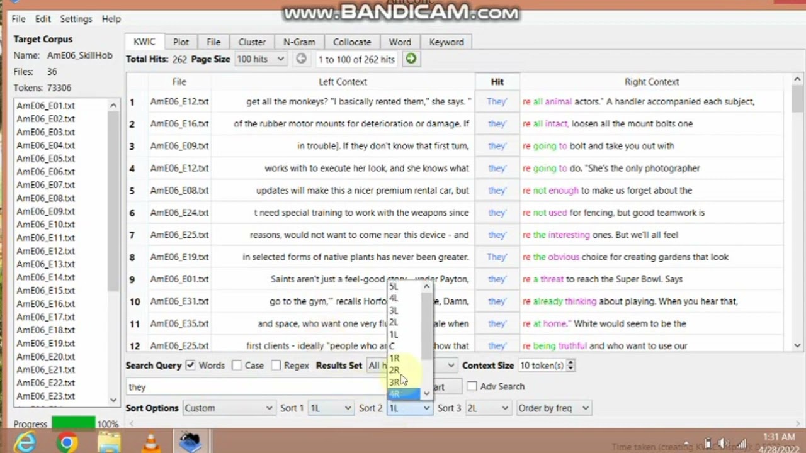The image size is (806, 453).
Task: Select AmE06_E05.txt in corpus file list
Action: click(x=45, y=159)
